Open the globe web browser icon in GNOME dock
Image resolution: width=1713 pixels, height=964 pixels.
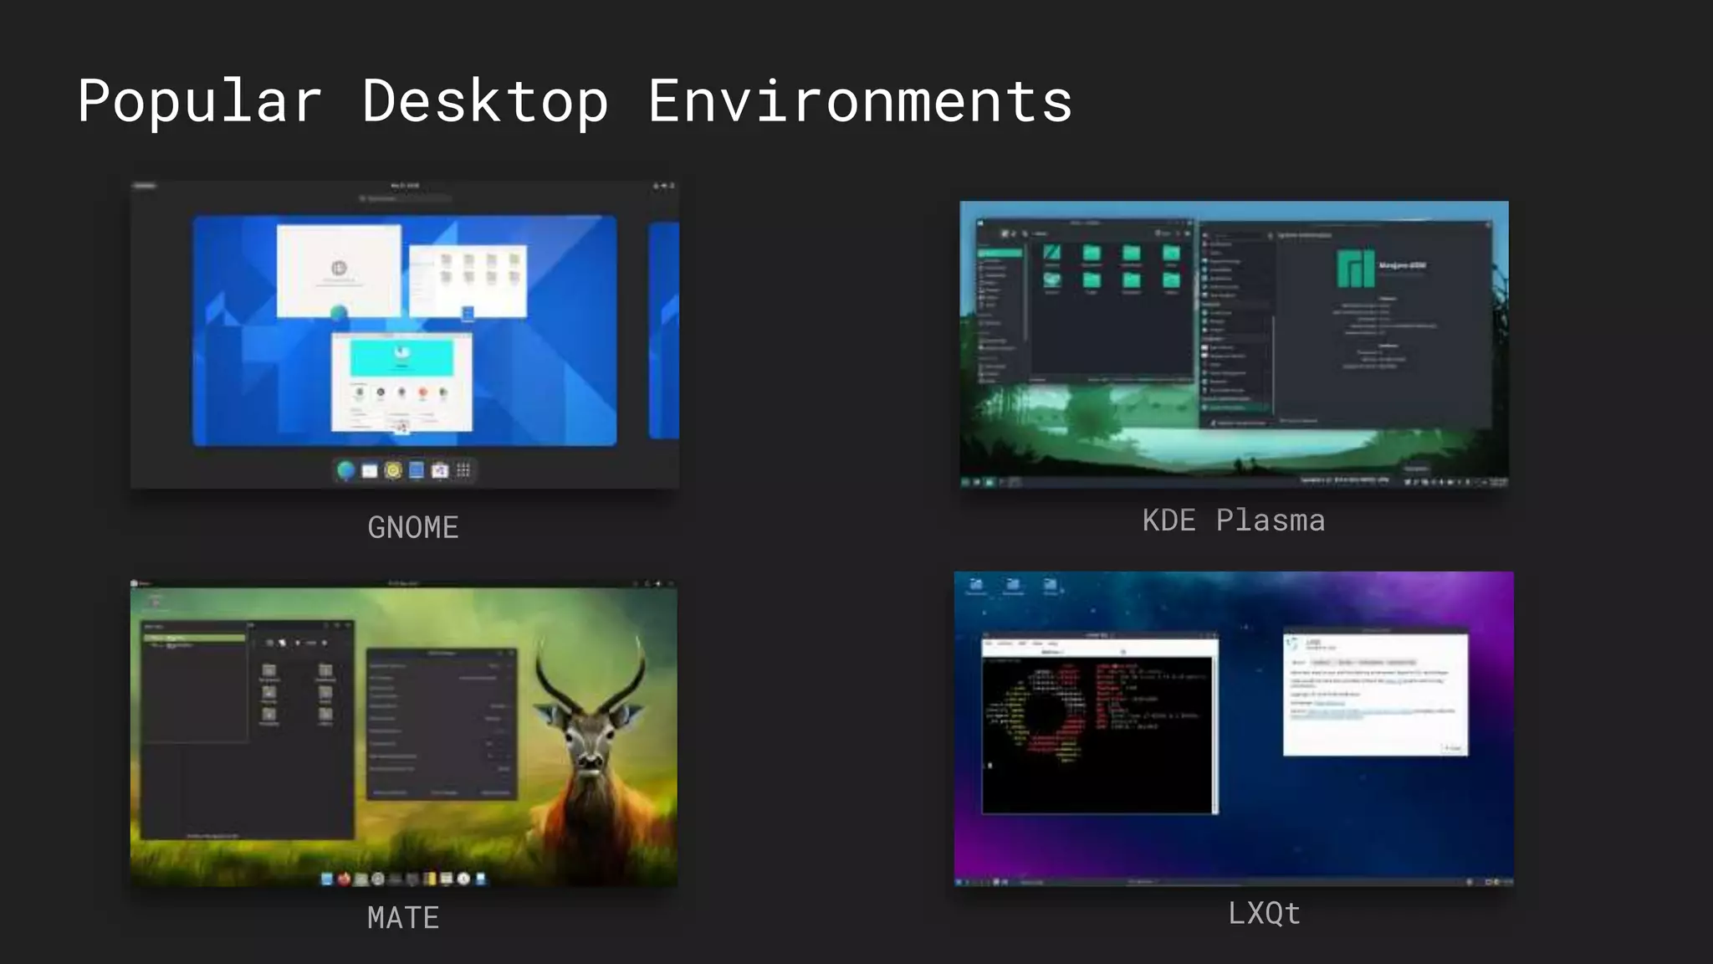pyautogui.click(x=345, y=470)
